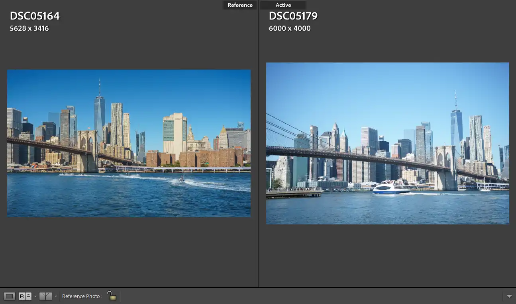This screenshot has height=304, width=516.
Task: Click the Reference Photo label in toolbar
Action: (x=82, y=296)
